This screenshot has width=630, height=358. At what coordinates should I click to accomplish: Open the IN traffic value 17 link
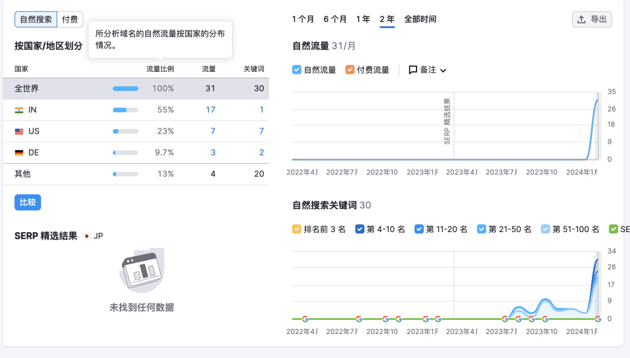pyautogui.click(x=210, y=110)
